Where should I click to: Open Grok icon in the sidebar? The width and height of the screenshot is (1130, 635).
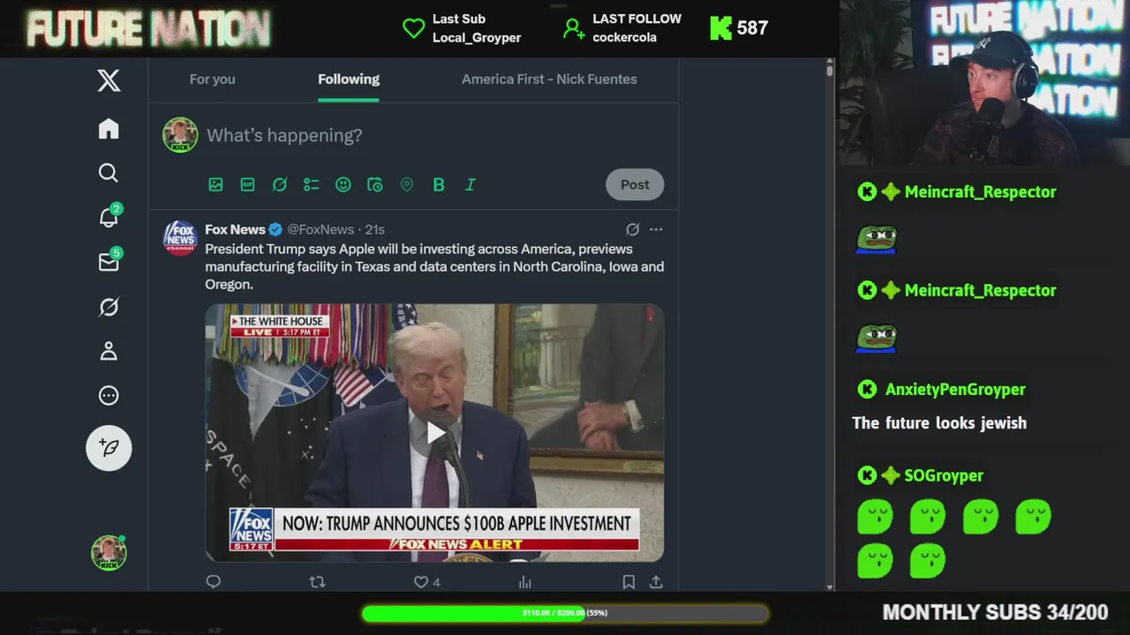(109, 307)
